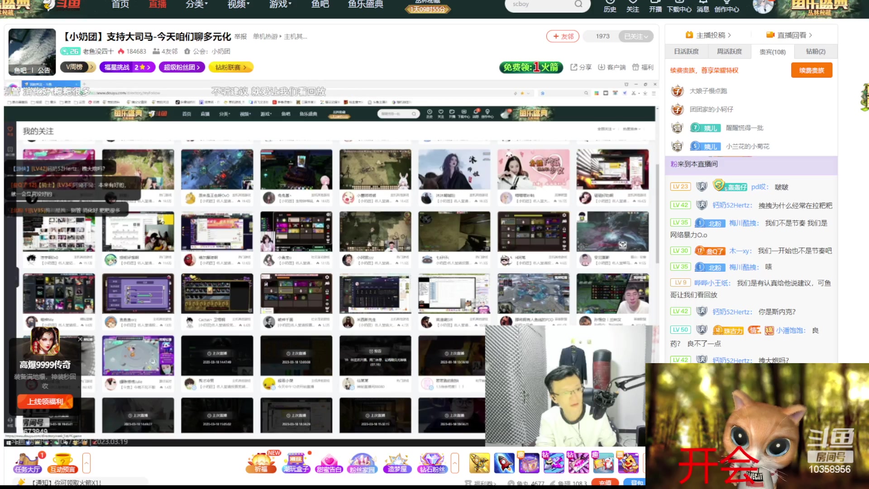Click 上线领福利 ad button
This screenshot has height=489, width=869.
click(45, 402)
